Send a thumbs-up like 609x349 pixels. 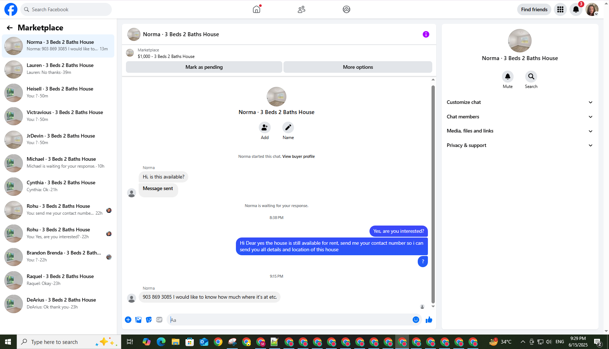point(429,320)
